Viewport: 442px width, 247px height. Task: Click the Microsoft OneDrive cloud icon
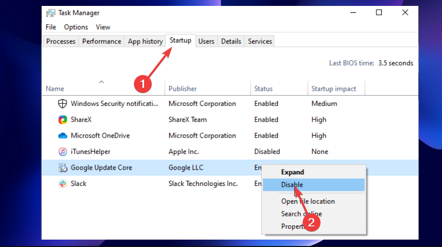(x=63, y=136)
